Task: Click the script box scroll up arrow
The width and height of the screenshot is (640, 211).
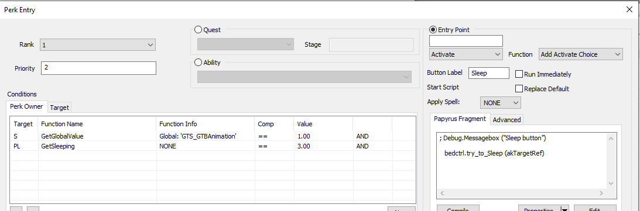Action: click(611, 139)
